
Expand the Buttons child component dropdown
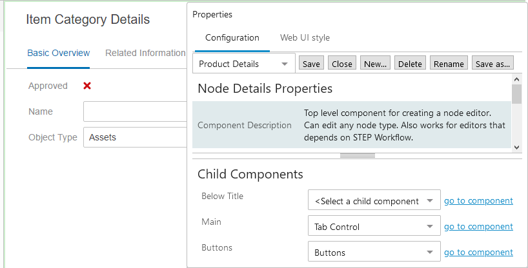pos(374,253)
